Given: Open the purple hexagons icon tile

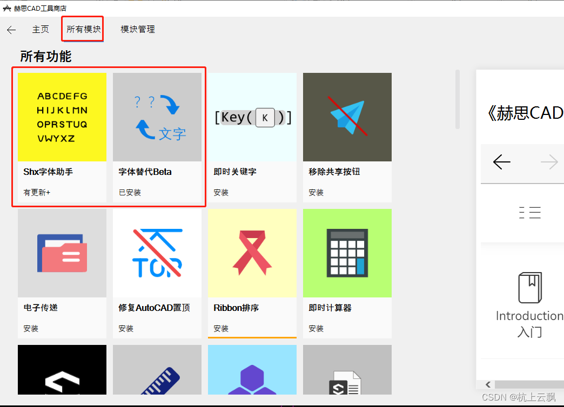Looking at the screenshot, I should (x=252, y=370).
